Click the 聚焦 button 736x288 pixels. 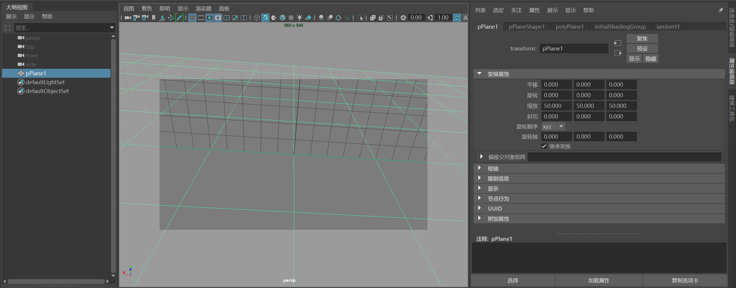coord(642,39)
